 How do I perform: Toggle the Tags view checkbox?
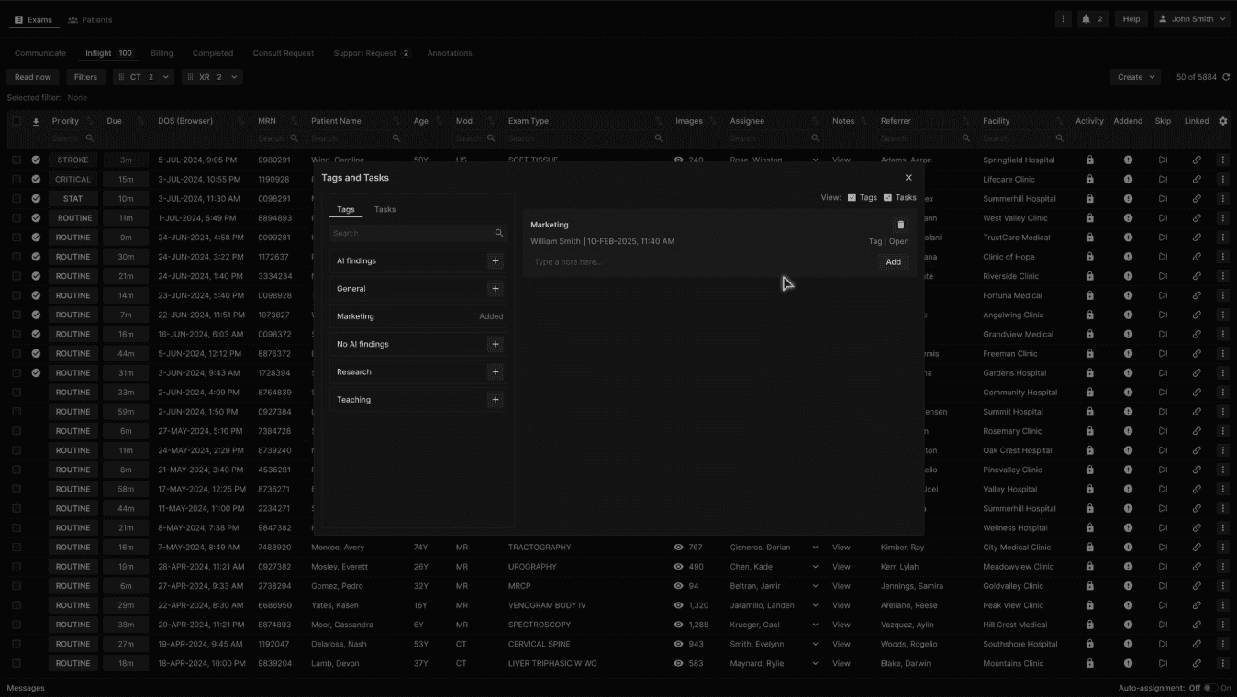852,197
